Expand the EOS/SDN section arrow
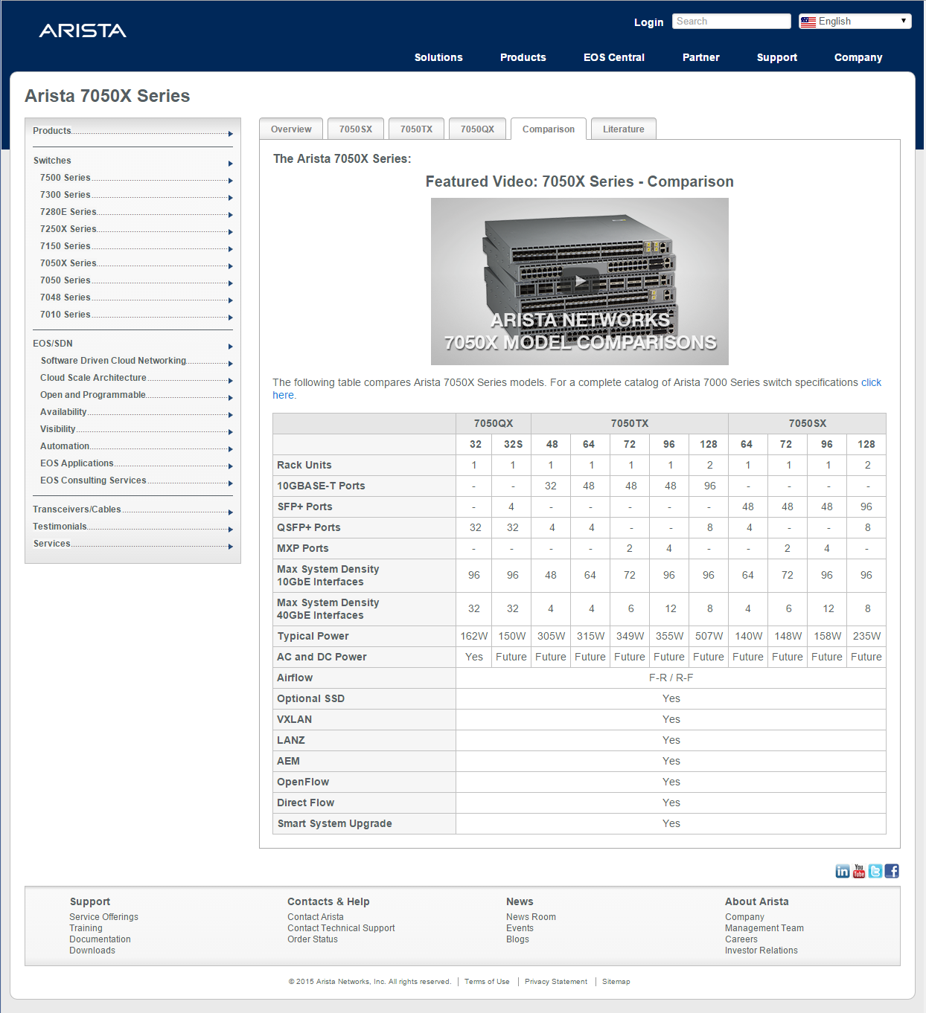The image size is (926, 1013). coord(231,347)
